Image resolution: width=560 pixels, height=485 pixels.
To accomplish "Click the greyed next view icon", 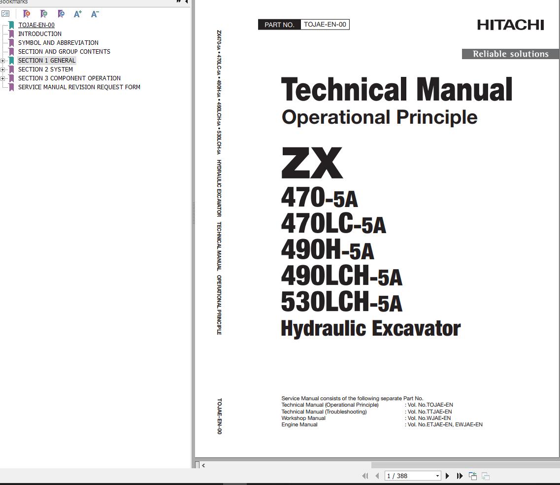I will pos(485,476).
